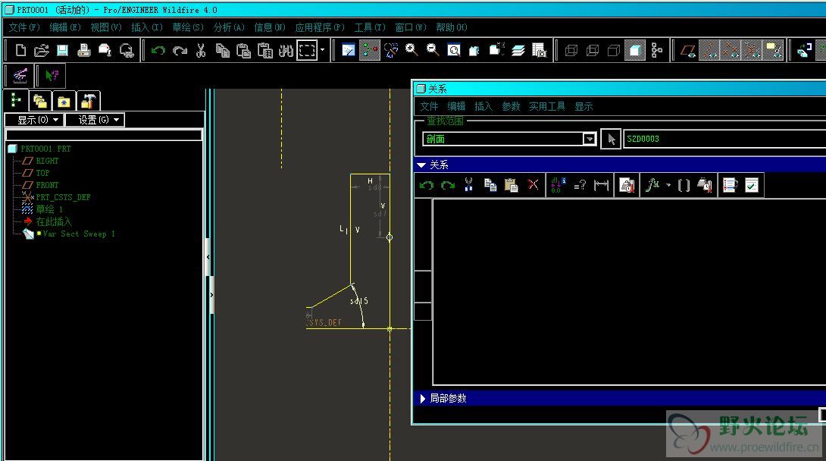
Task: Create a new file from main toolbar
Action: tap(20, 51)
